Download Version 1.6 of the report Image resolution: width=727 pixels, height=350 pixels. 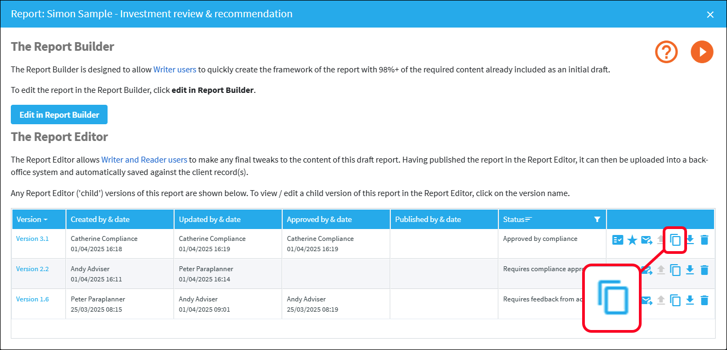click(690, 300)
